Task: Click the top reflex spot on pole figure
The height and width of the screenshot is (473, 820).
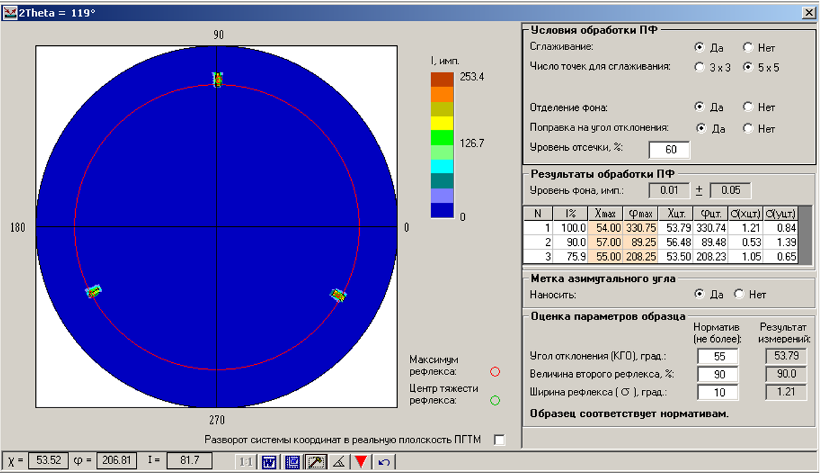Action: click(x=218, y=79)
